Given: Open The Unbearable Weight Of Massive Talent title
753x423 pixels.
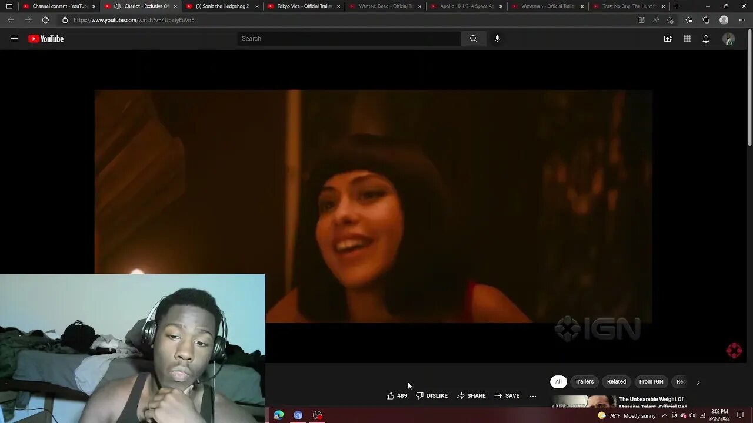Looking at the screenshot, I should pyautogui.click(x=652, y=403).
